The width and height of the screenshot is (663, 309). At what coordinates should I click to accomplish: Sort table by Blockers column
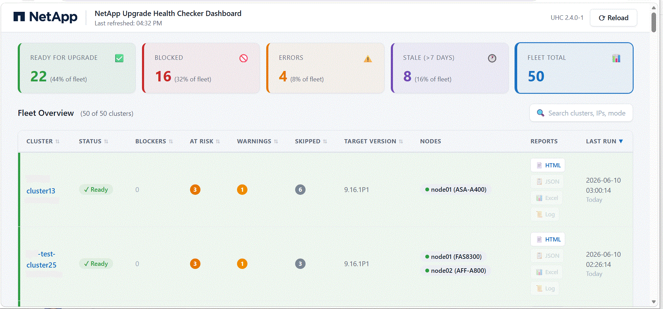(x=154, y=141)
